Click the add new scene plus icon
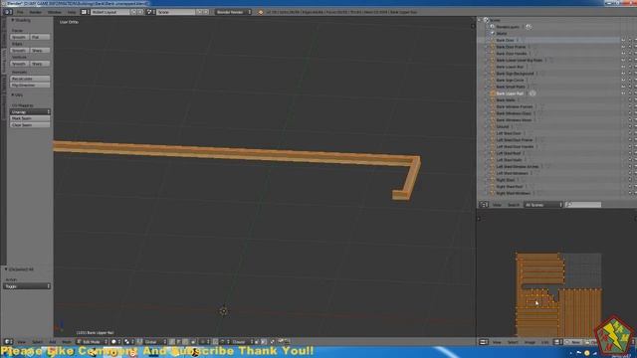Screen dimensions: 637x358 click(199, 12)
